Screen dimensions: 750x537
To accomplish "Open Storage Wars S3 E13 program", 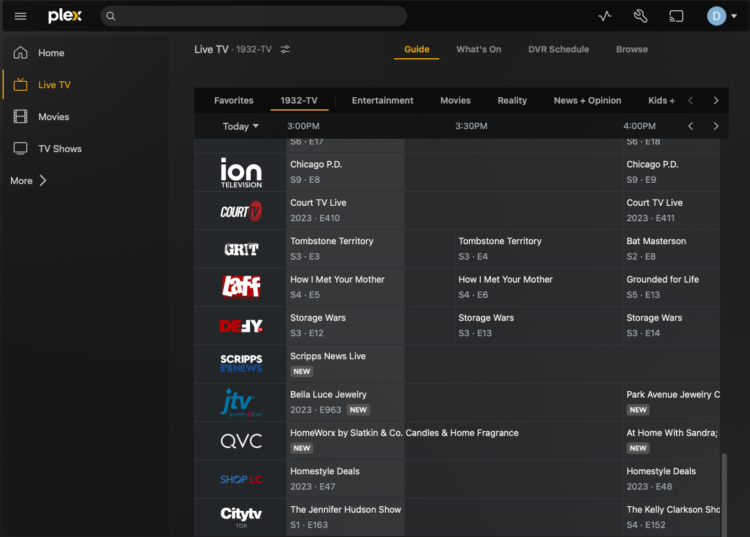I will pyautogui.click(x=538, y=325).
